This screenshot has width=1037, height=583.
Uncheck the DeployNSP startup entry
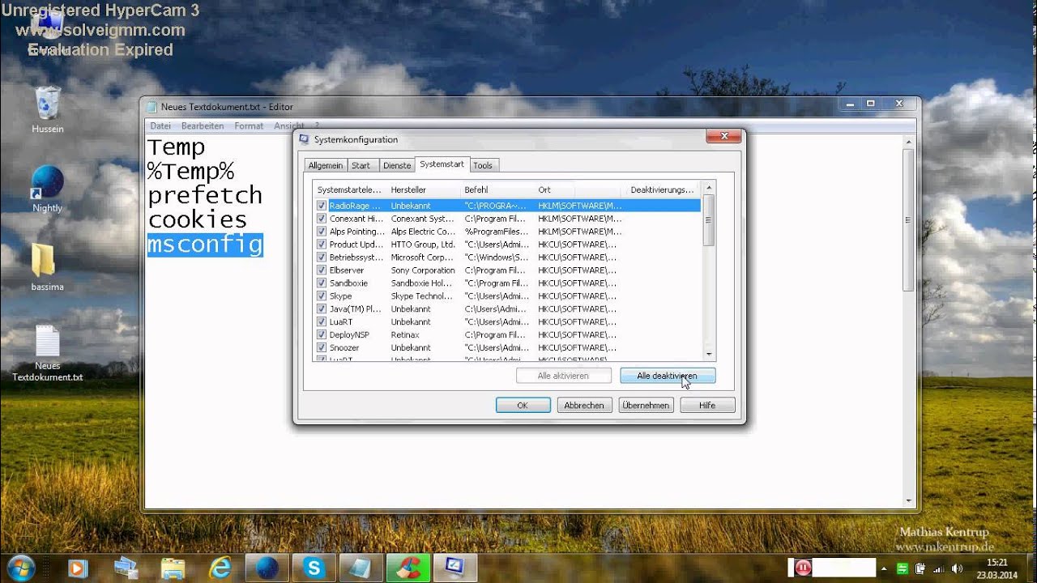[x=322, y=334]
